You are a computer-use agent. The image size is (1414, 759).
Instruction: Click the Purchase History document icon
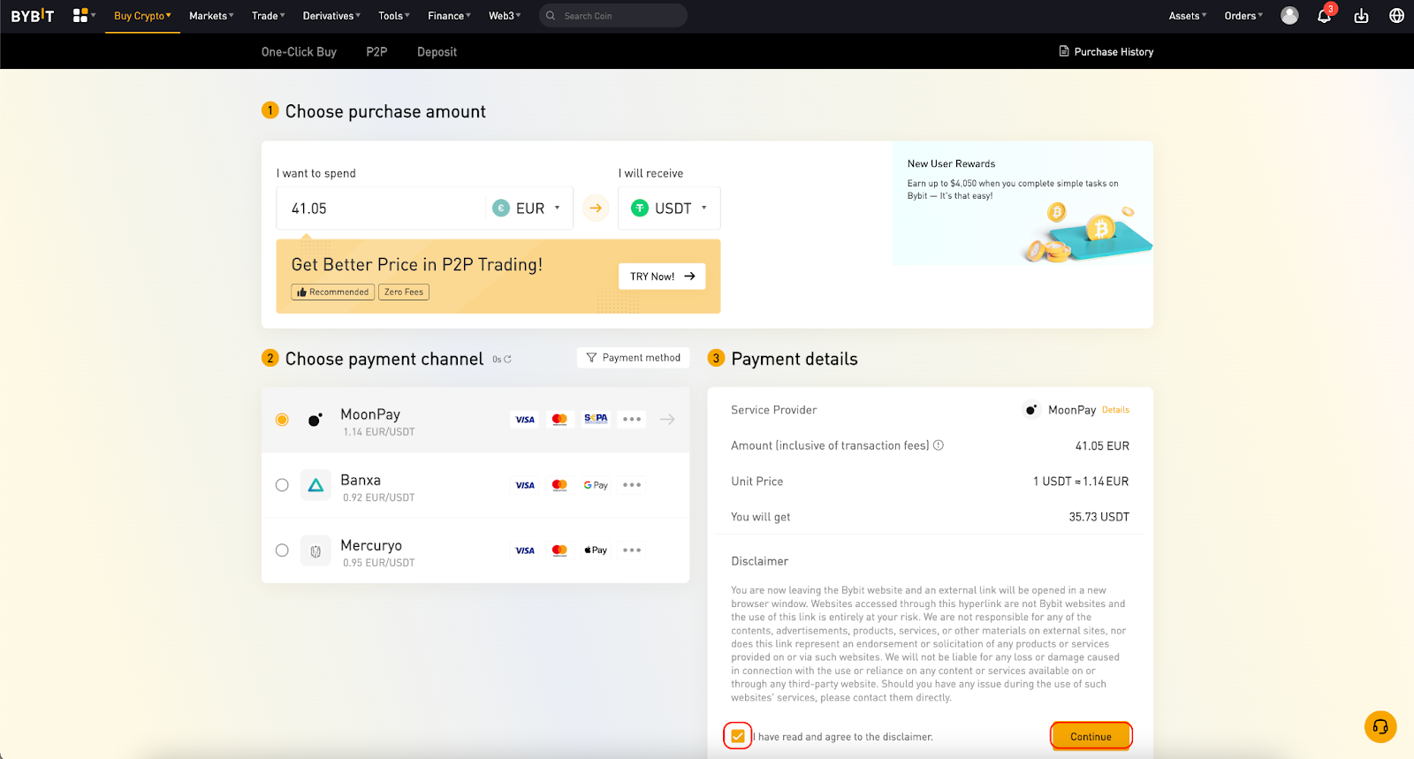coord(1064,51)
